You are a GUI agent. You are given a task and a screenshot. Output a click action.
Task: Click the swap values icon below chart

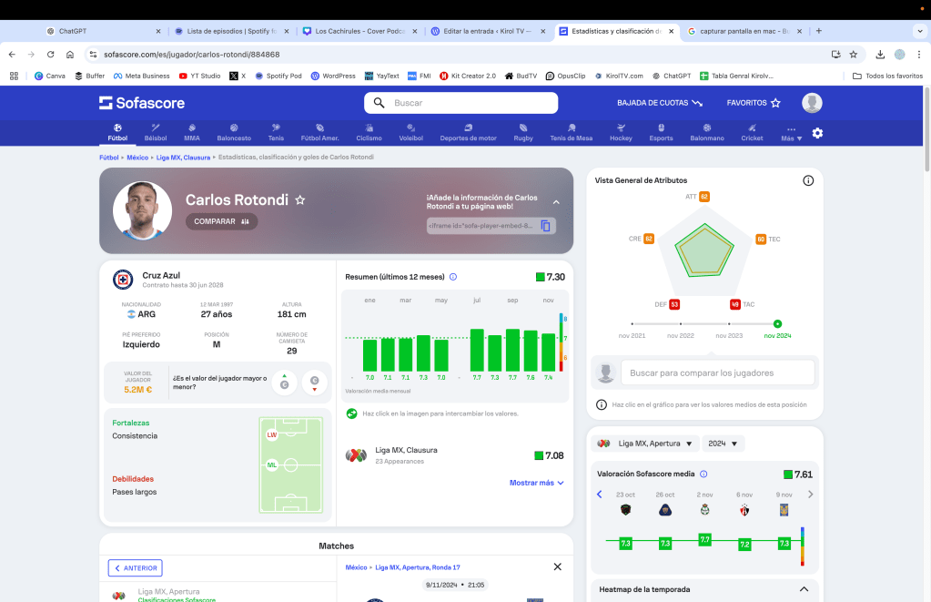[351, 413]
